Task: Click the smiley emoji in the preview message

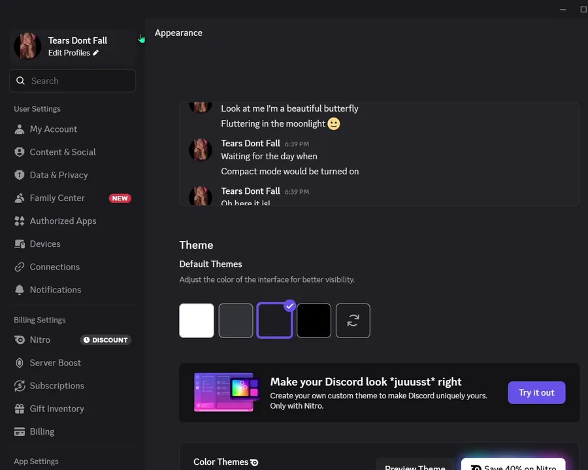Action: tap(334, 123)
